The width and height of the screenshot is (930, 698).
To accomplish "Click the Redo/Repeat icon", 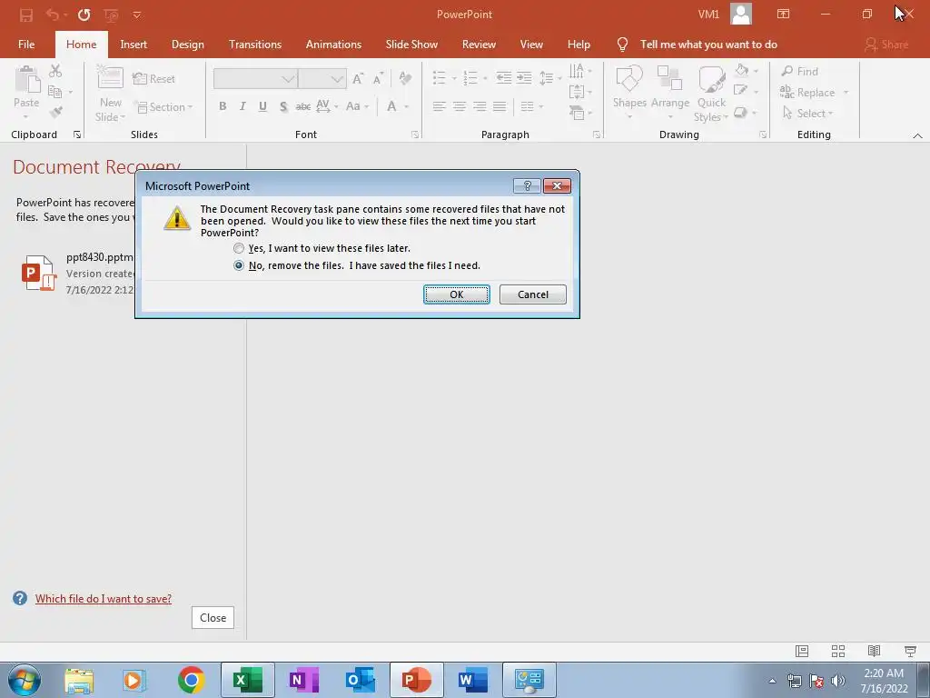I will 84,15.
